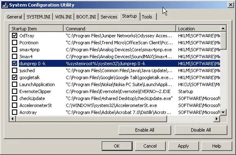This screenshot has height=155, width=236.
Task: Switch to the BOOT.INI tab
Action: pos(86,17)
